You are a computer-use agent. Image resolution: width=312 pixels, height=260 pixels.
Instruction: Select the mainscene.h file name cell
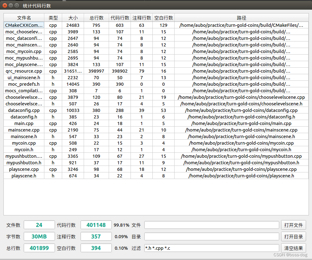[24, 137]
